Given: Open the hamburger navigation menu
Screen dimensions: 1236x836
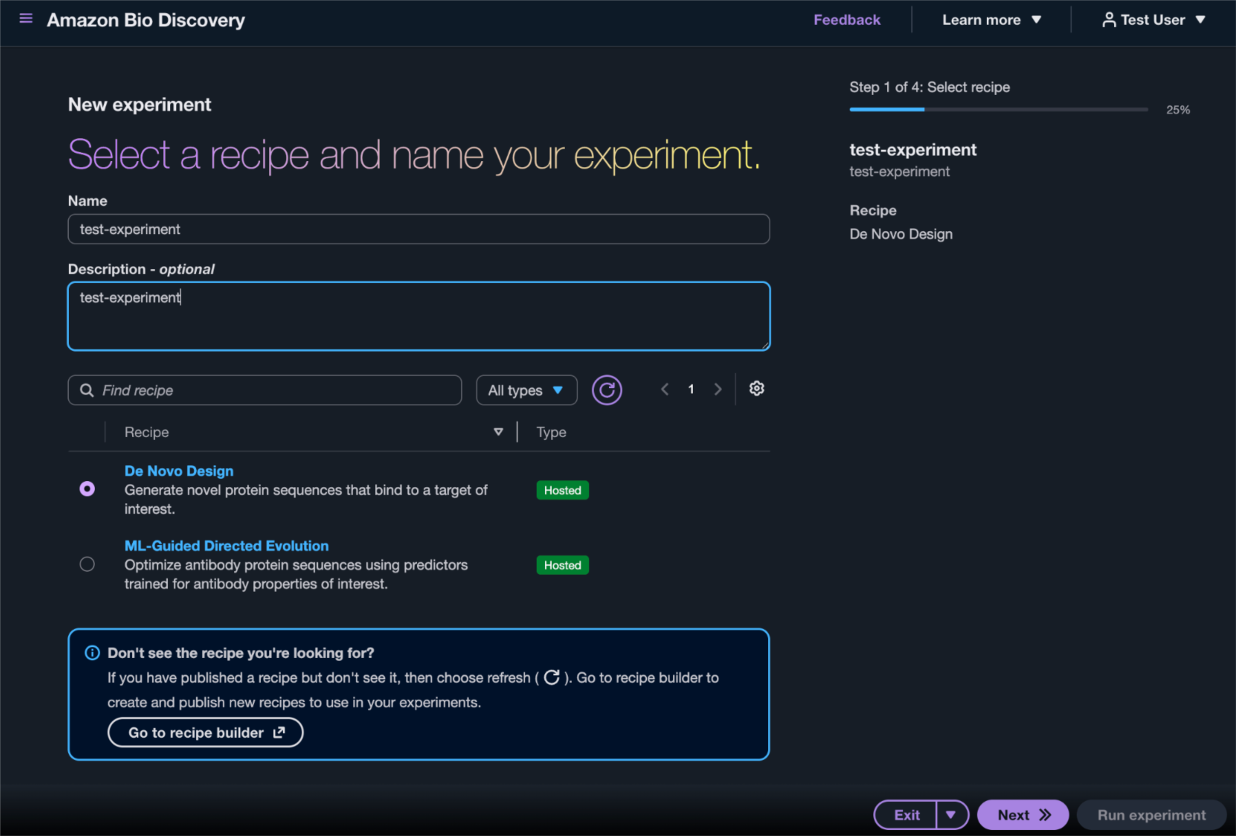Looking at the screenshot, I should coord(26,19).
